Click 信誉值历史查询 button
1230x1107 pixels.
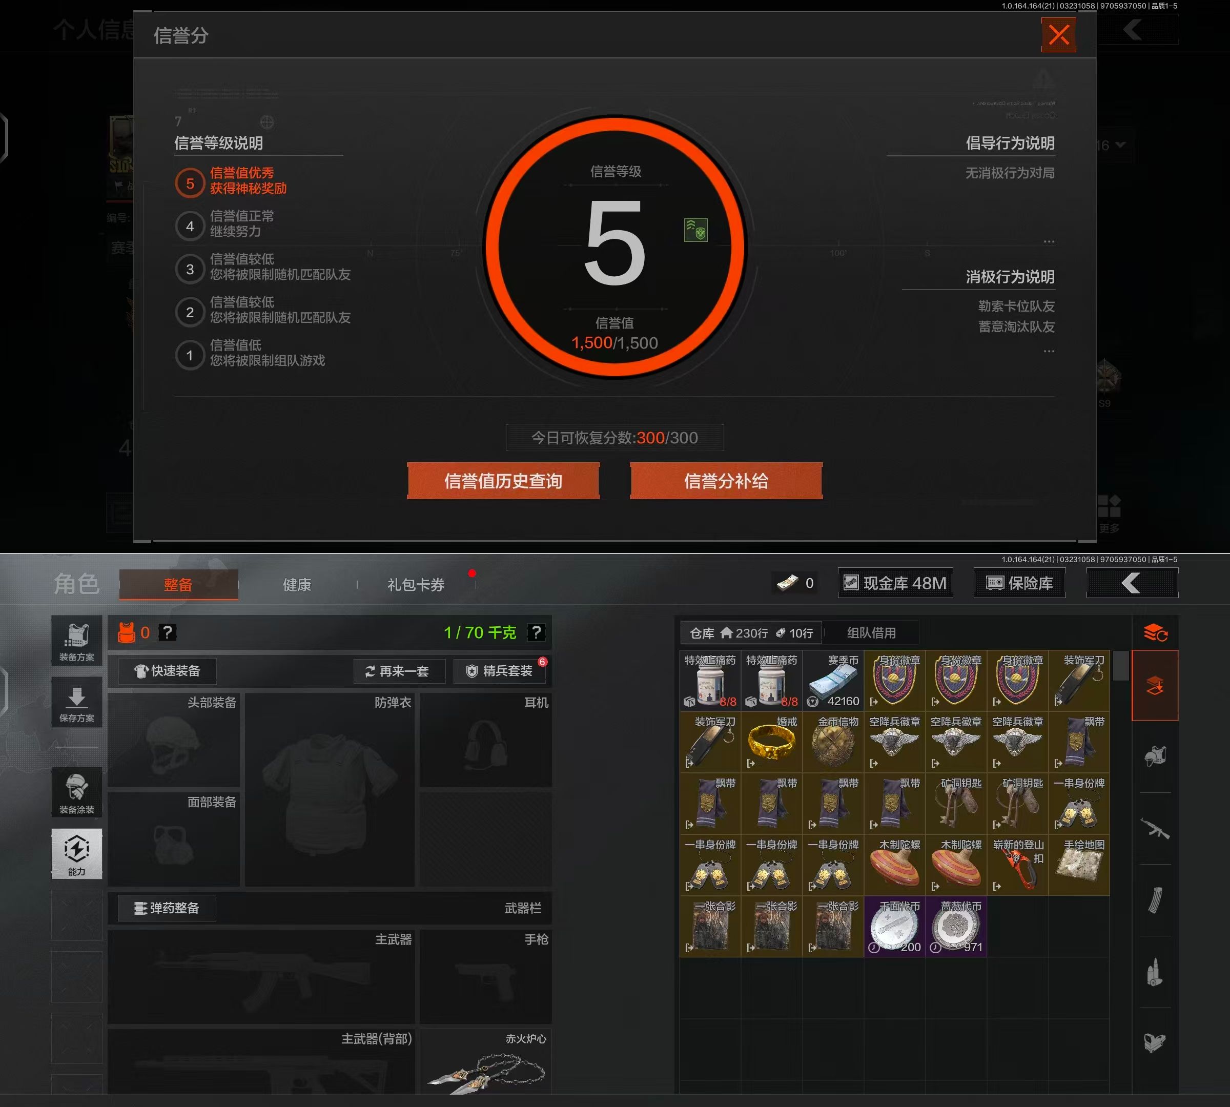pos(503,481)
